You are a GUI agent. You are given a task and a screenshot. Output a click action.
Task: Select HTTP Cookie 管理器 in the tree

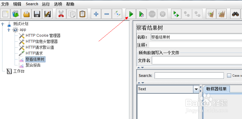(43, 36)
